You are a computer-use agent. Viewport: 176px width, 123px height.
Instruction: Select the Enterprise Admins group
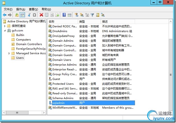(91, 65)
